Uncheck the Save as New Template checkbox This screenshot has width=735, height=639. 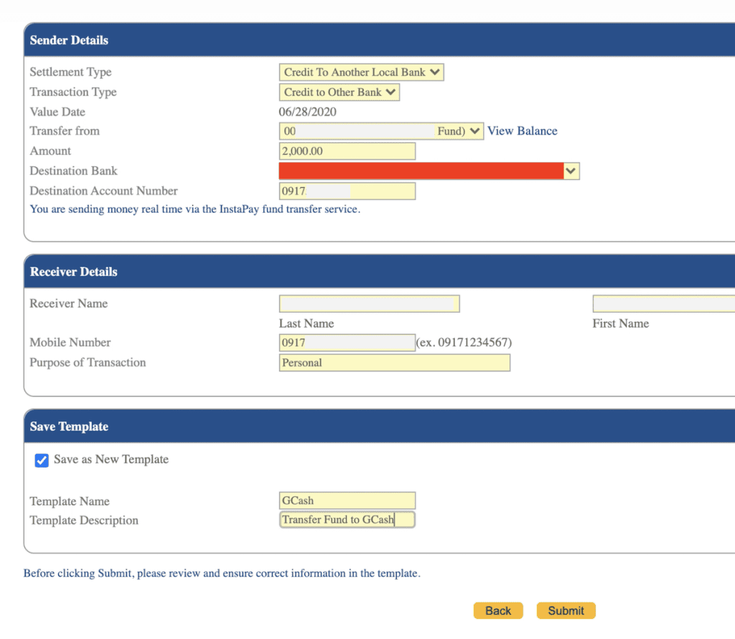coord(42,460)
